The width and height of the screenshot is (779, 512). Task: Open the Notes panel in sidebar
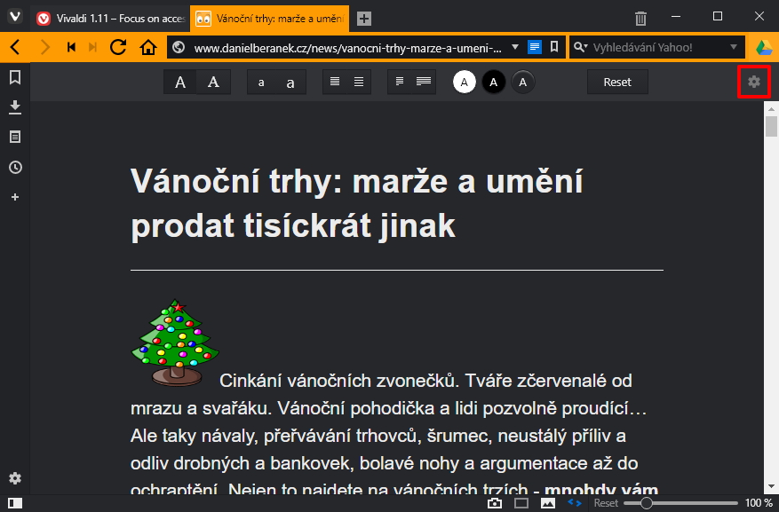[x=15, y=137]
